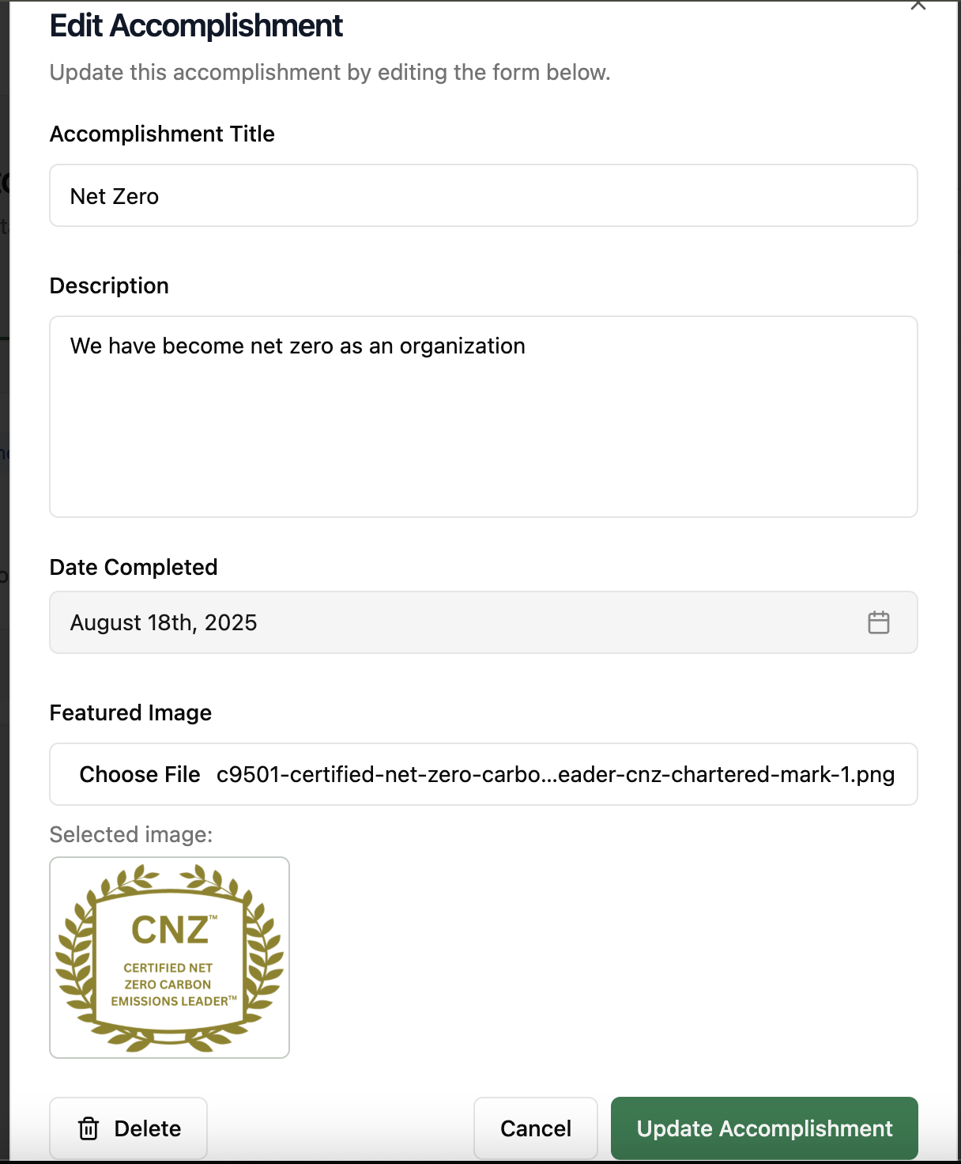Focus the Accomplishment Title input field

pos(483,196)
